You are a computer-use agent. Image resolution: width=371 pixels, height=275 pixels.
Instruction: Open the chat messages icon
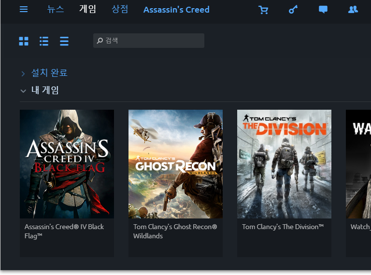(323, 10)
